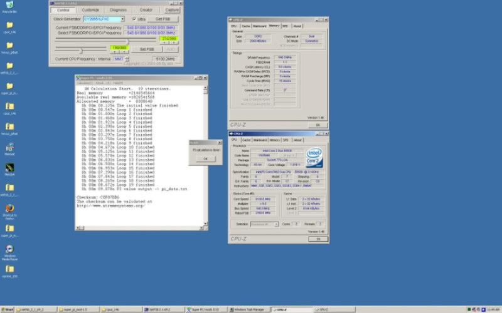The height and width of the screenshot is (313, 502).
Task: Click the Start button on the taskbar
Action: click(x=8, y=309)
